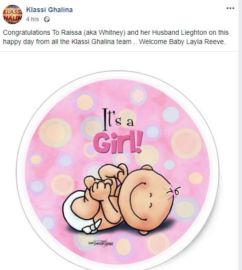This screenshot has width=242, height=270.
Task: Click the word Congratulations in post text
Action: pos(27,32)
